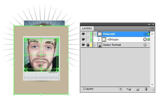Collapse the panel with double-arrow icon
159x103 pixels.
[x=149, y=25]
